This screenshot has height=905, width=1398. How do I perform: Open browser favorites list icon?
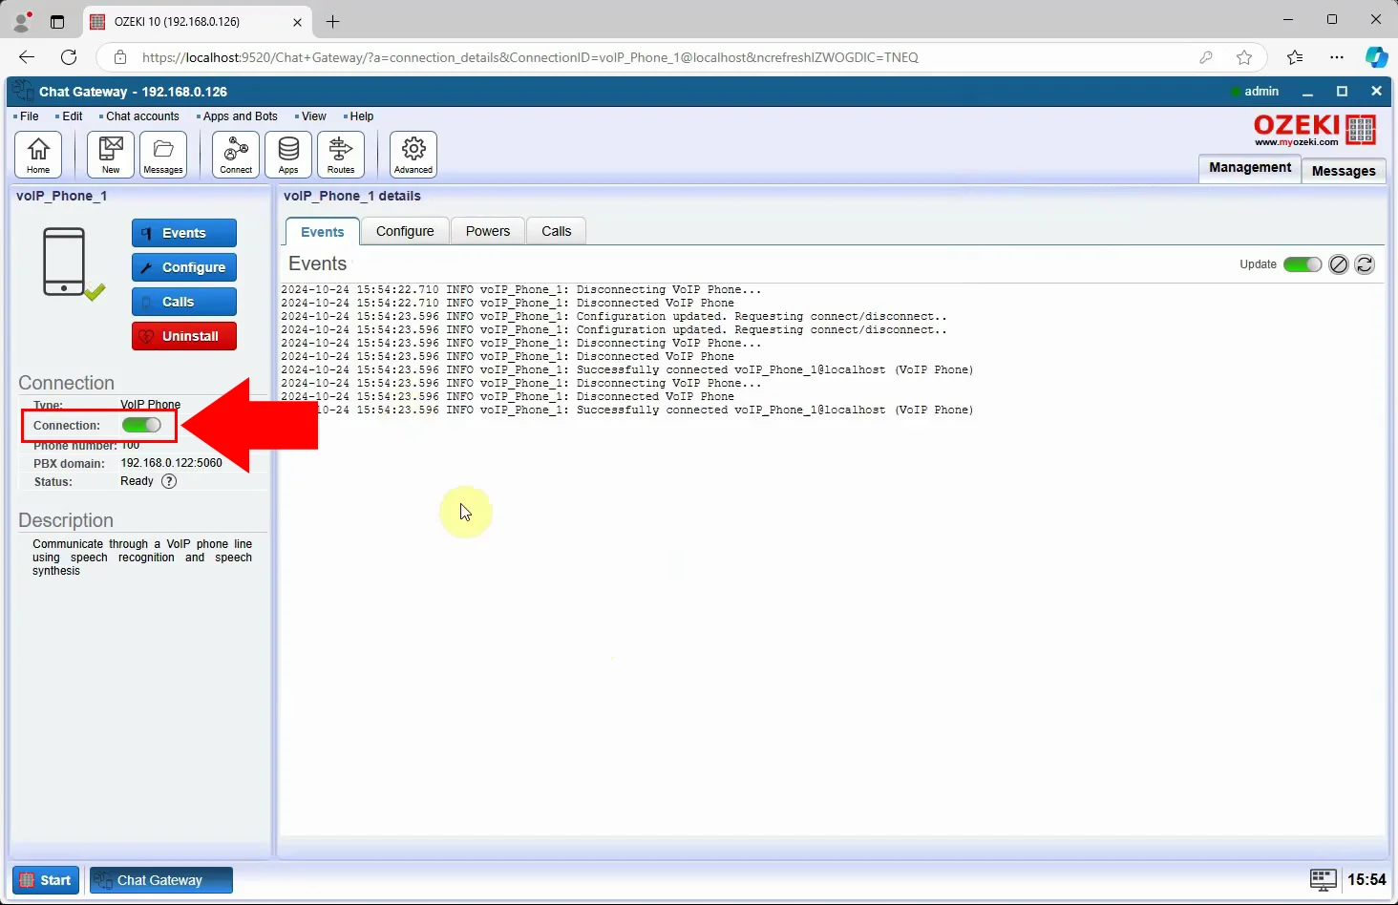(1295, 57)
